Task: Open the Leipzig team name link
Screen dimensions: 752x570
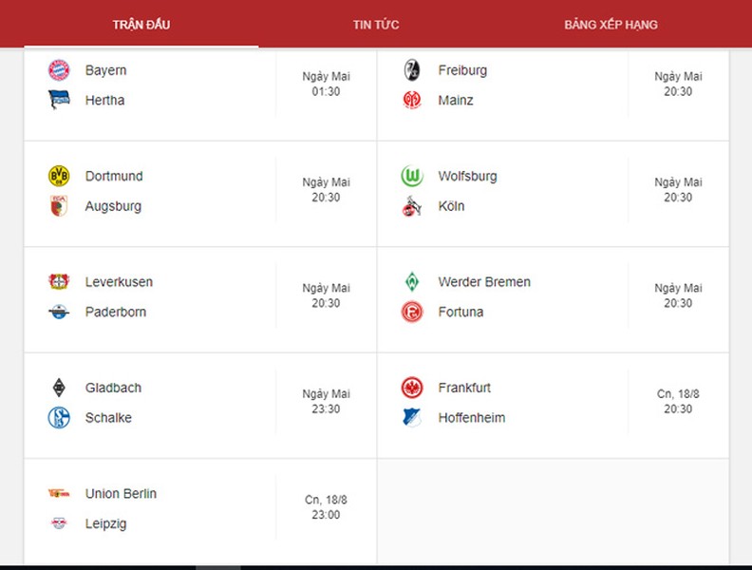Action: click(106, 523)
